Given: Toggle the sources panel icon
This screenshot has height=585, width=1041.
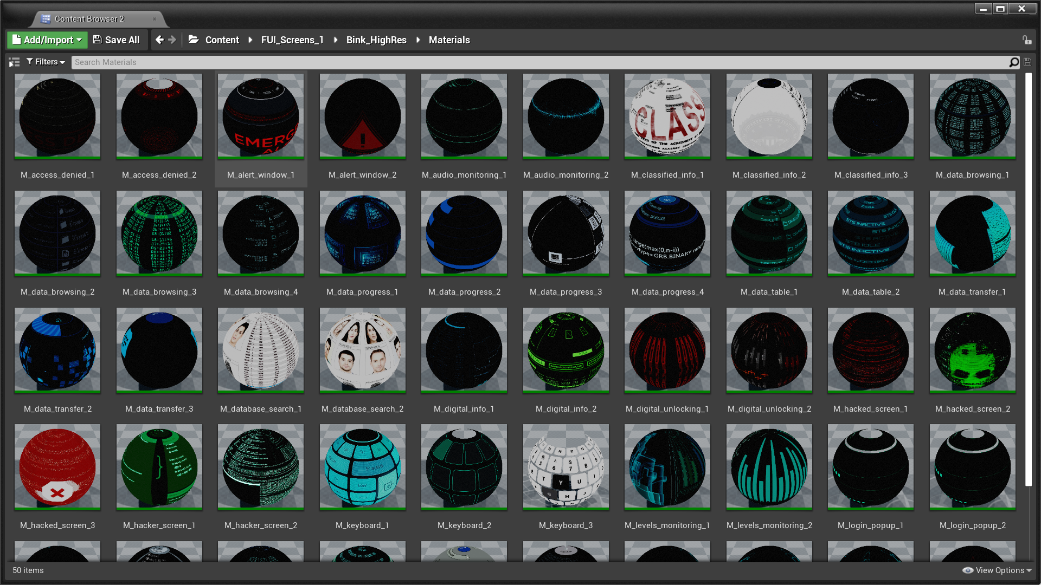Looking at the screenshot, I should pyautogui.click(x=14, y=62).
